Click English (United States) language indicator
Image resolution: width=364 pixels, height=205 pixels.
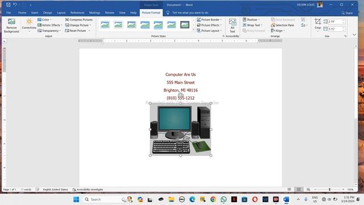click(x=56, y=190)
